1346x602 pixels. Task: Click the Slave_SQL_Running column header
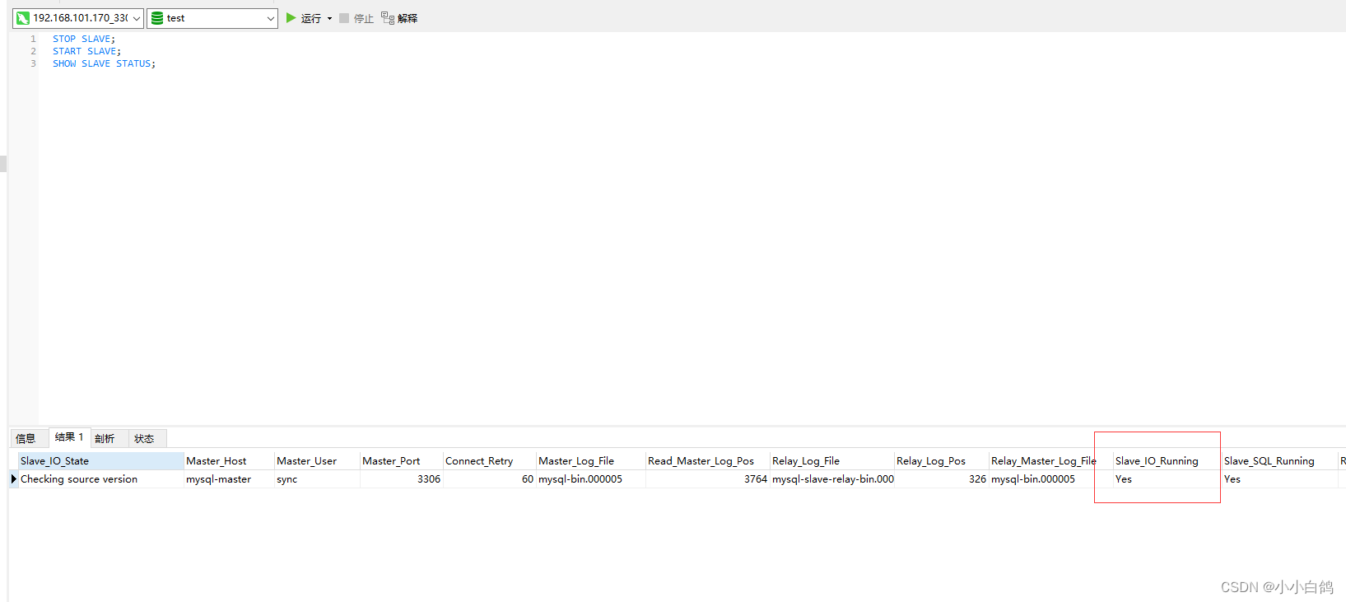click(x=1280, y=461)
